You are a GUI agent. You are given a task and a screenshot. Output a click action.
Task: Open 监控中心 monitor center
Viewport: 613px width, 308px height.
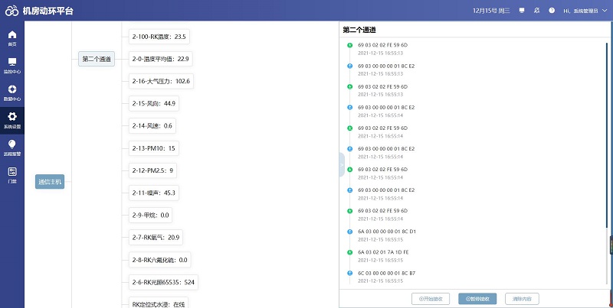click(x=11, y=66)
